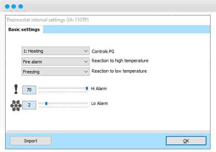Screen dimensions: 216x152
Task: Click the middle blue window dot
Action: pyautogui.click(x=14, y=6)
